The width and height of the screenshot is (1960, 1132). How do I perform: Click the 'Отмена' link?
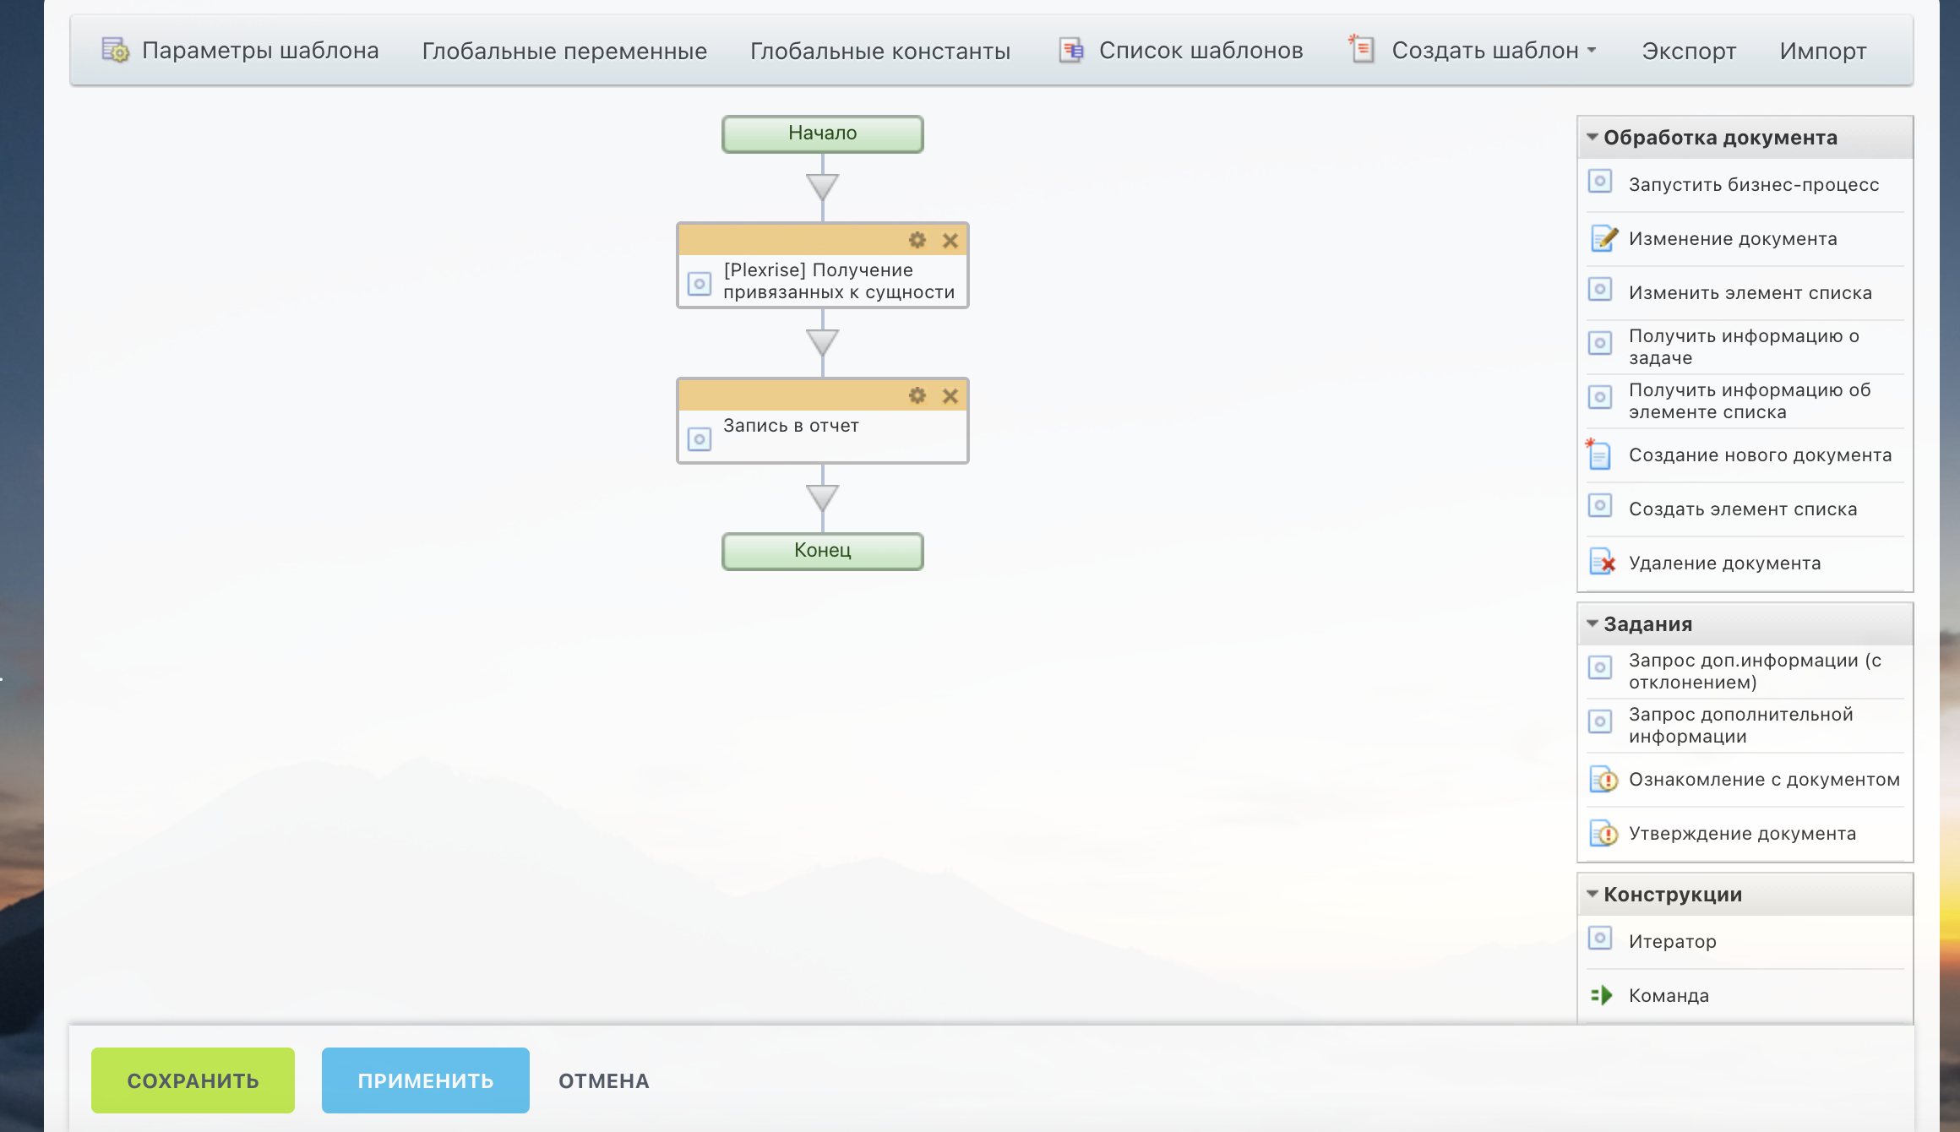point(603,1080)
